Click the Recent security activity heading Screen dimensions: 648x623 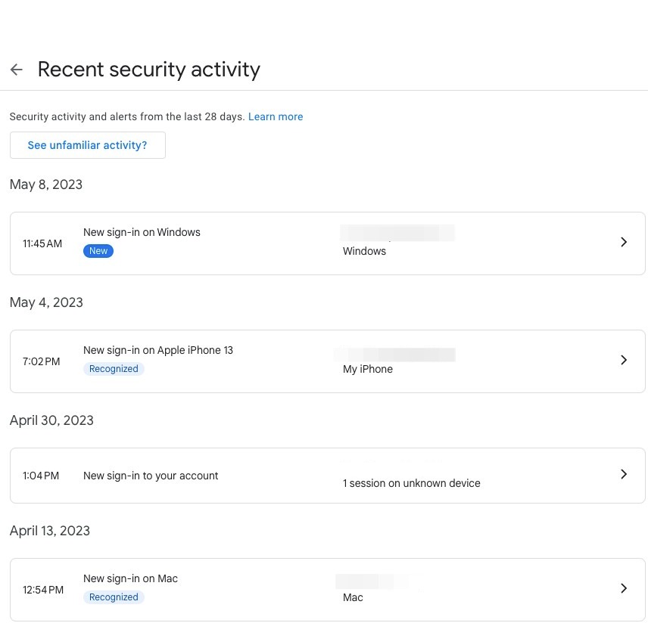point(149,70)
